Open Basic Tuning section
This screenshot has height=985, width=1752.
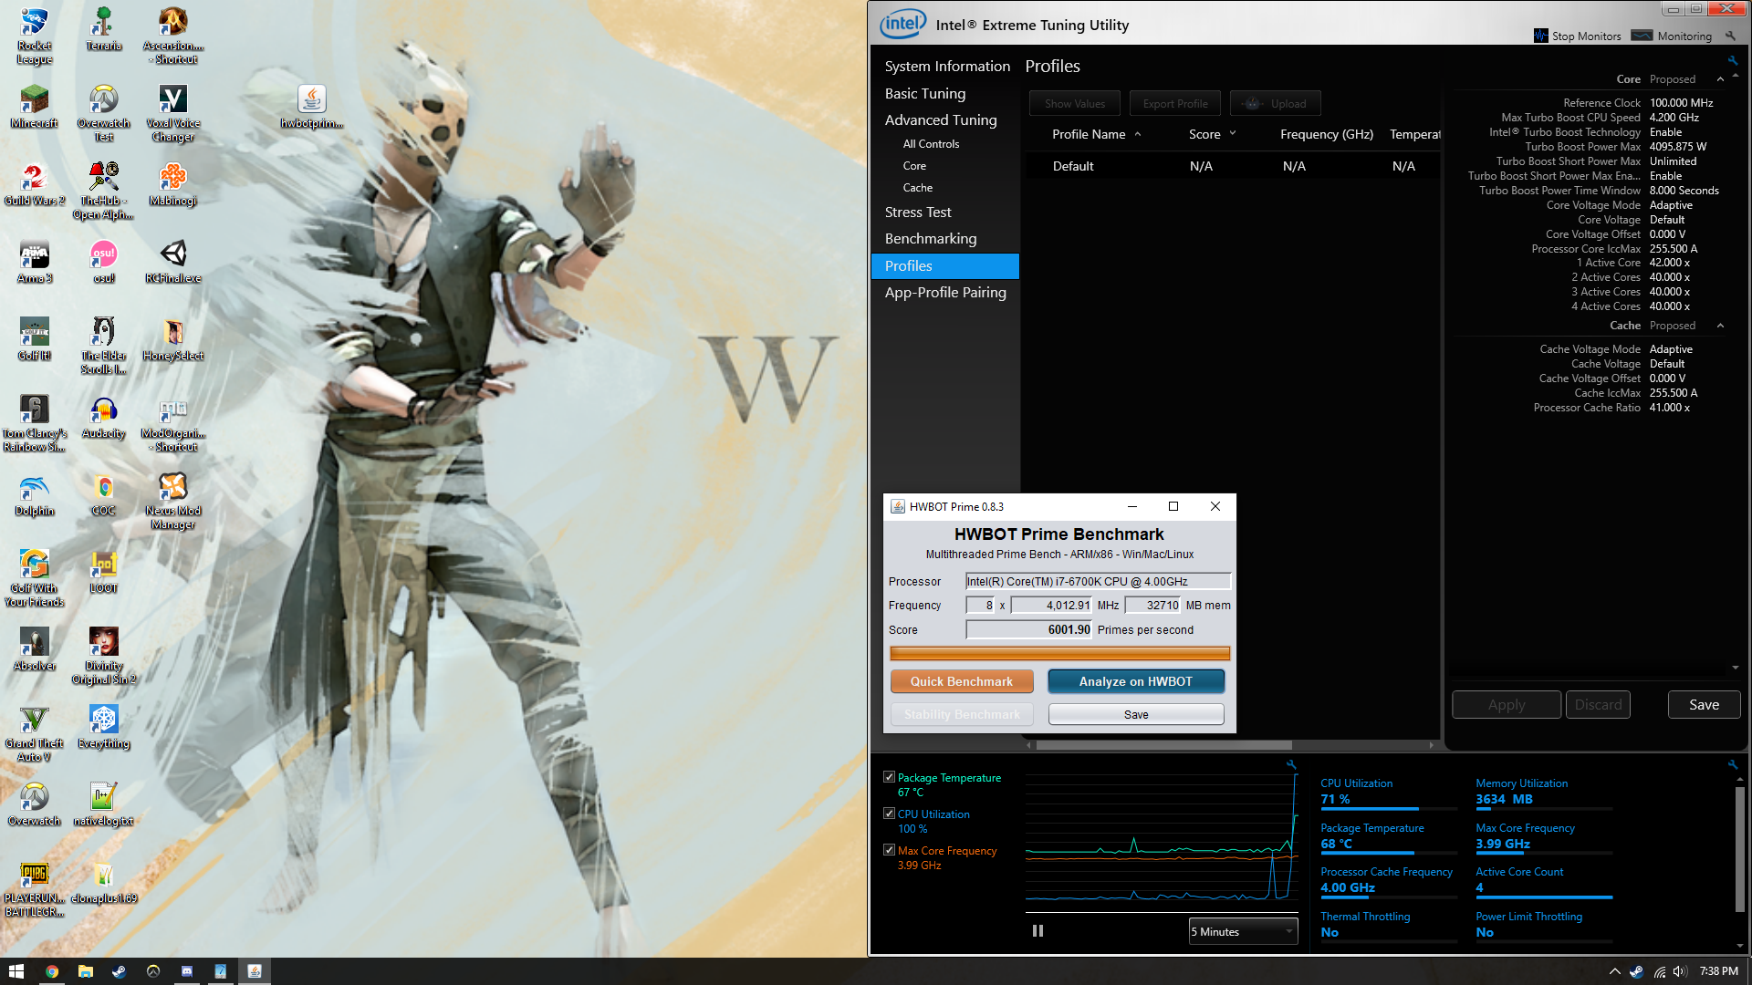pyautogui.click(x=924, y=93)
